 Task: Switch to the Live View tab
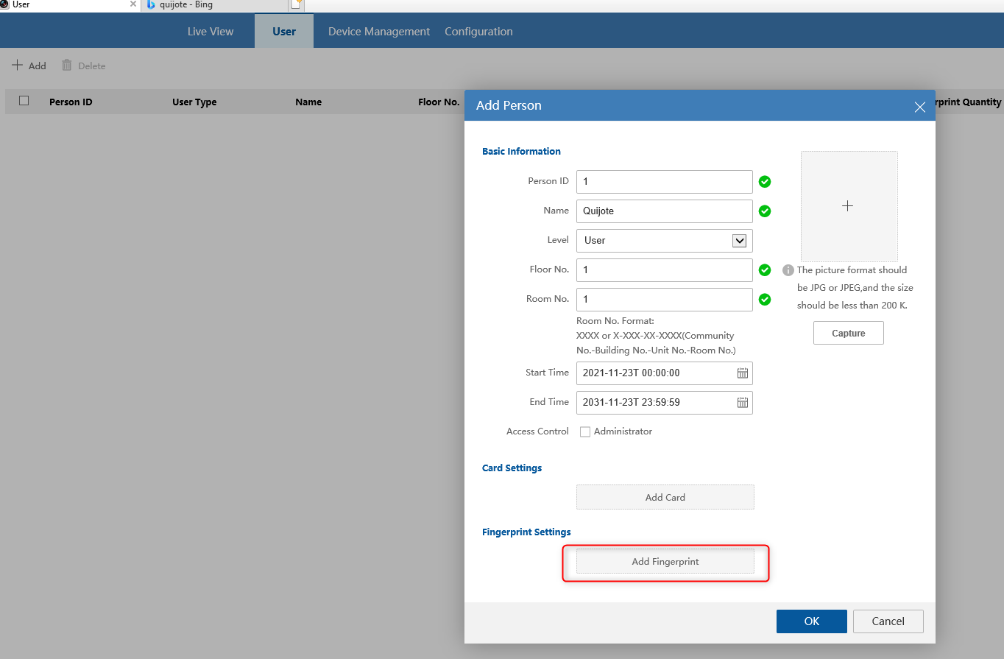(x=211, y=32)
